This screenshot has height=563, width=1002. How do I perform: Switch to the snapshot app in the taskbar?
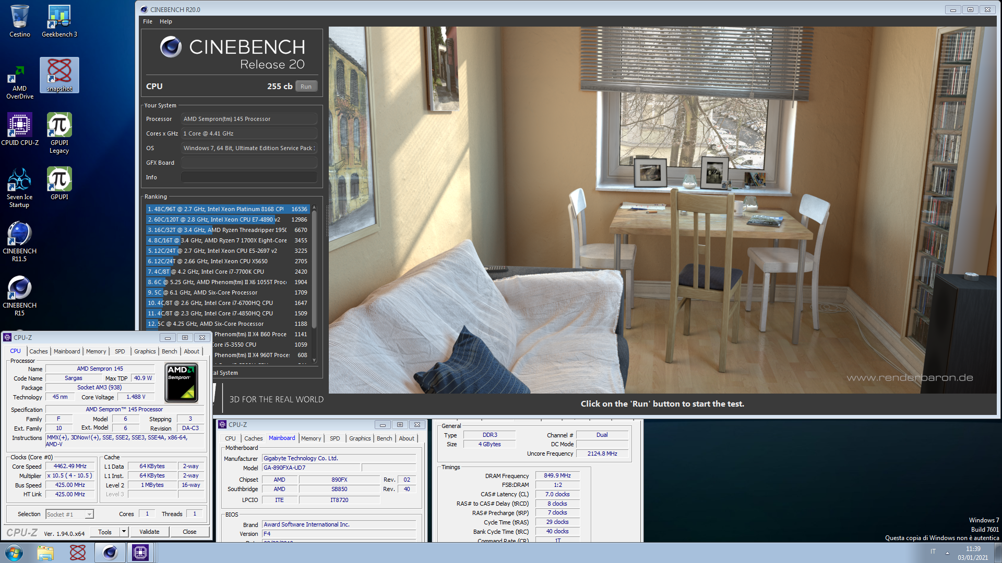click(x=78, y=553)
